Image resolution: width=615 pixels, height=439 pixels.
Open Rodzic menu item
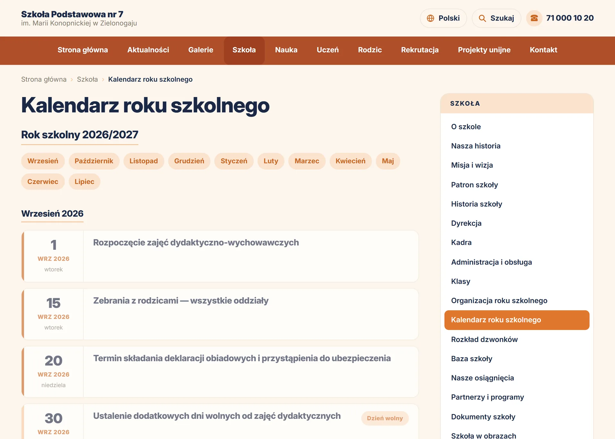[370, 50]
